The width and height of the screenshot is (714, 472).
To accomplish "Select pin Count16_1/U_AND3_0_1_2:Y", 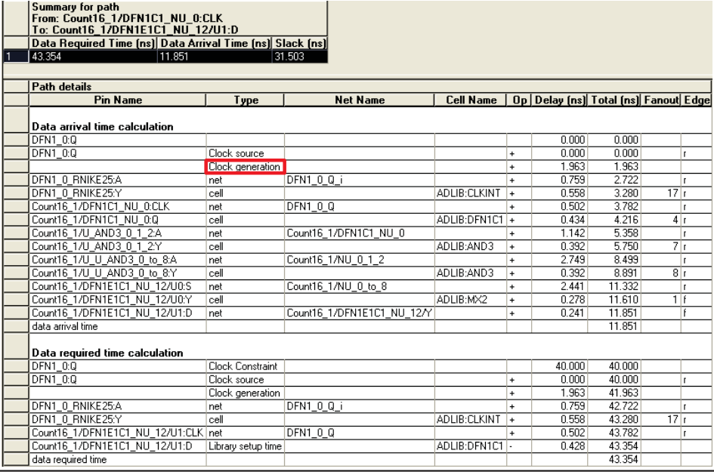I will [x=118, y=246].
